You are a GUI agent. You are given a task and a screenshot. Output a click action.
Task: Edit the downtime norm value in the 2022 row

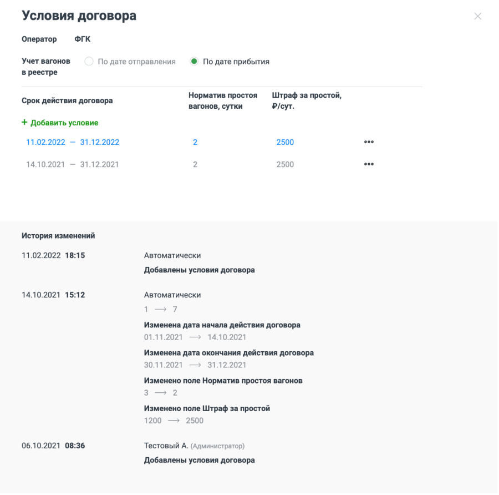pos(195,142)
